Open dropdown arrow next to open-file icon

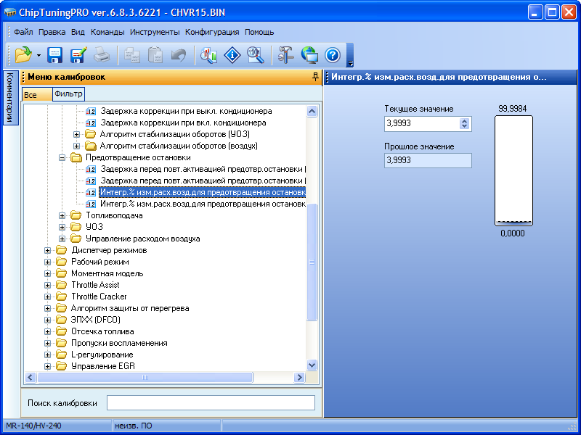click(x=38, y=55)
